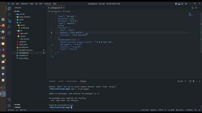The height and width of the screenshot is (113, 202).
Task: Split the editor to the right
Action: tap(196, 8)
